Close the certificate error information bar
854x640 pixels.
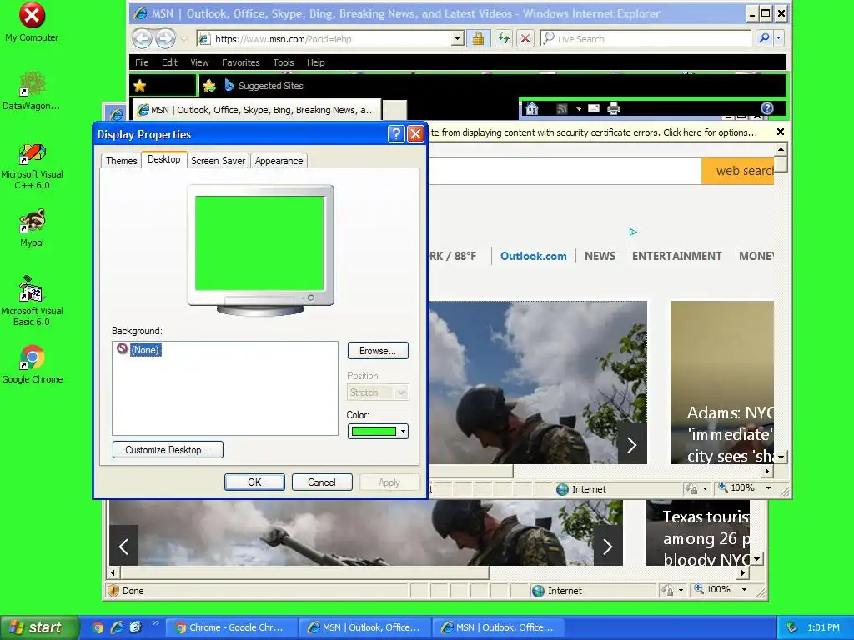click(x=780, y=132)
